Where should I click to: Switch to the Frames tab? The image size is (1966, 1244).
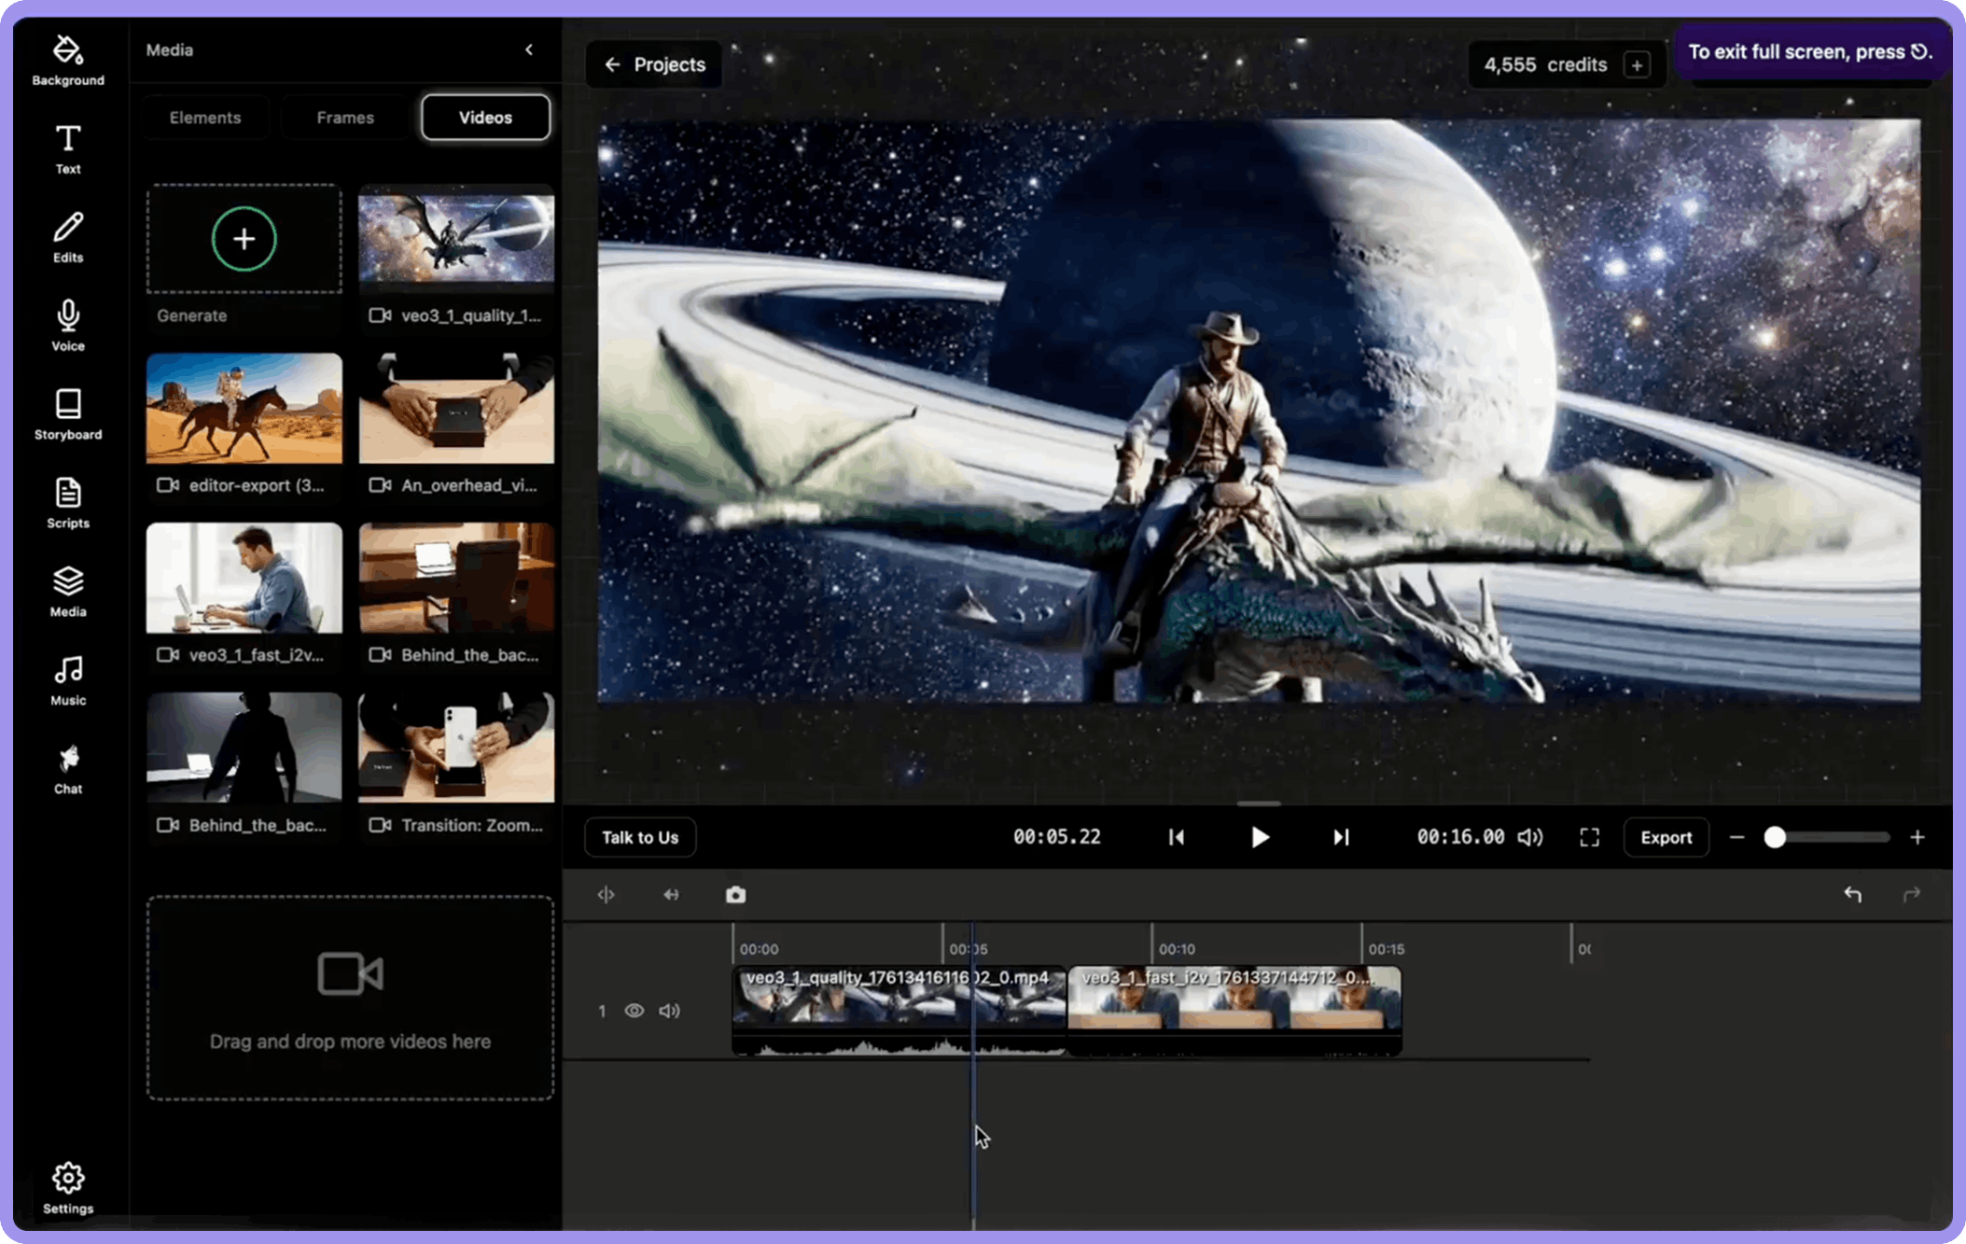pos(345,118)
